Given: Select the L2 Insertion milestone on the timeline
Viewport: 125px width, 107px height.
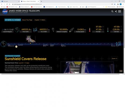Looking at the screenshot, I should (113, 45).
